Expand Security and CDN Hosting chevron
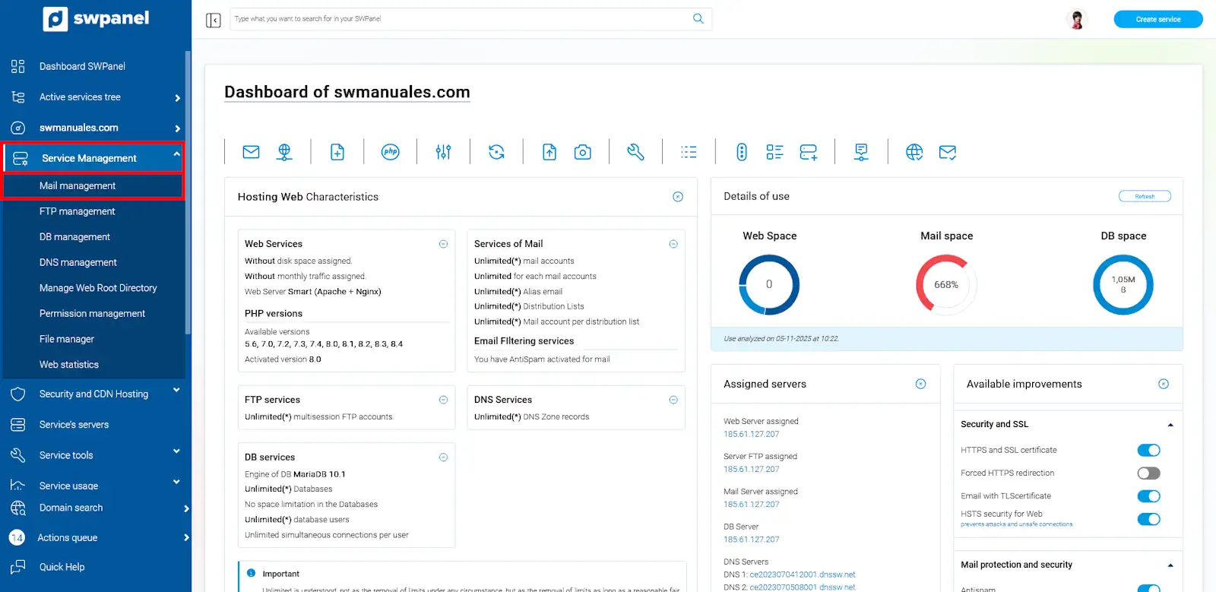Viewport: 1216px width, 592px height. tap(176, 390)
